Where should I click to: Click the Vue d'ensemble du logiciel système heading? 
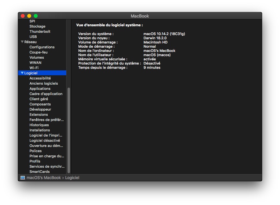point(109,25)
